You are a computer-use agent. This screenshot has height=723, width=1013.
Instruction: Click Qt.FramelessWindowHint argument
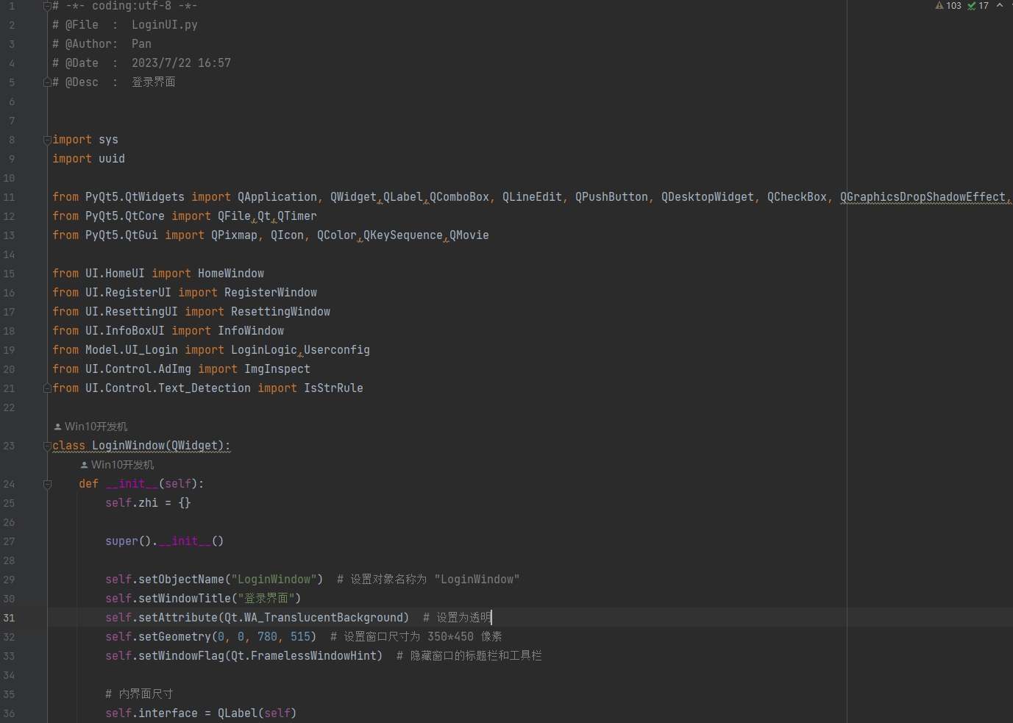click(x=304, y=656)
